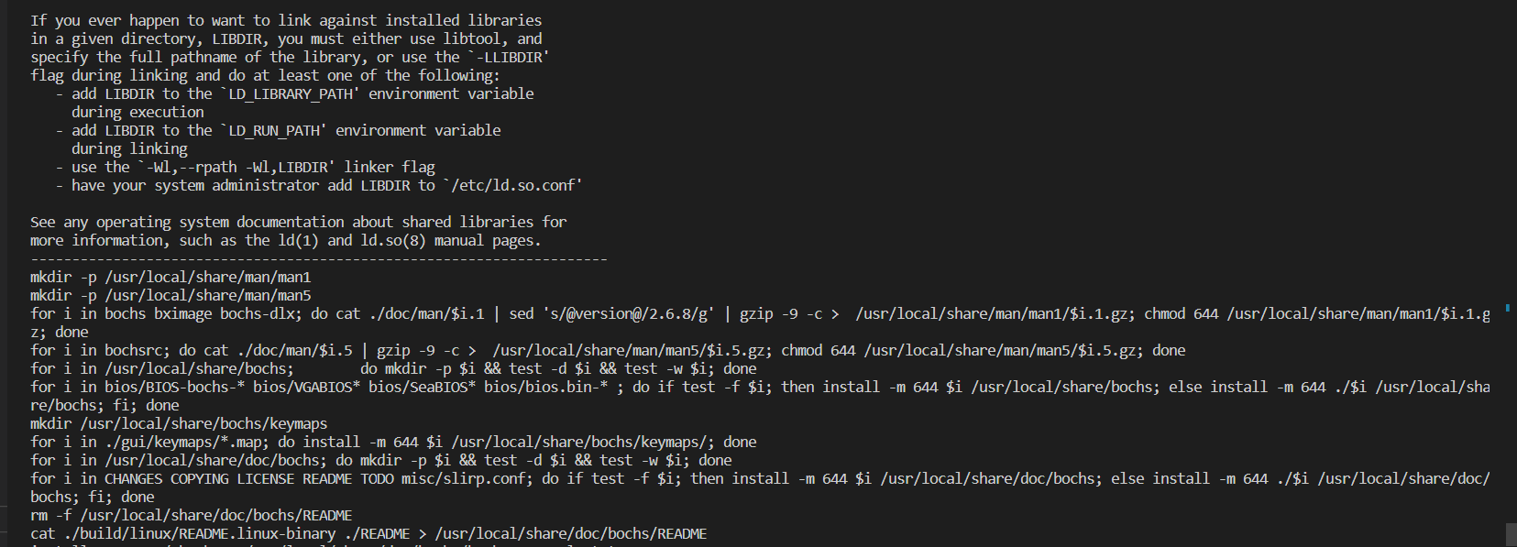
Task: Open the /usr/local/share/bochs/keymaps path in mkdir line
Action: [x=203, y=423]
